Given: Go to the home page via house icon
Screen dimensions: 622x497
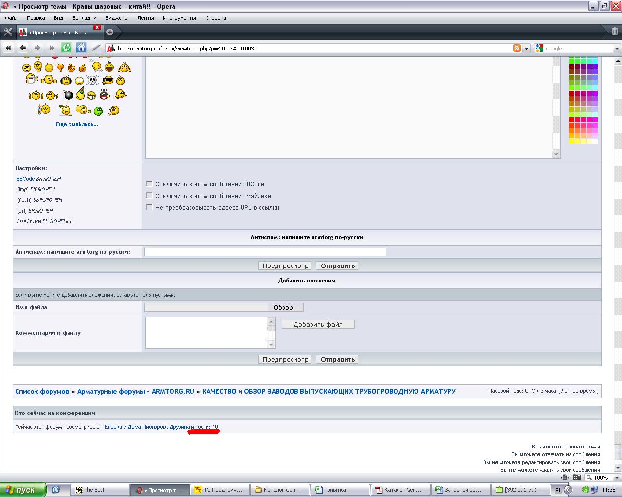Looking at the screenshot, I should click(81, 48).
